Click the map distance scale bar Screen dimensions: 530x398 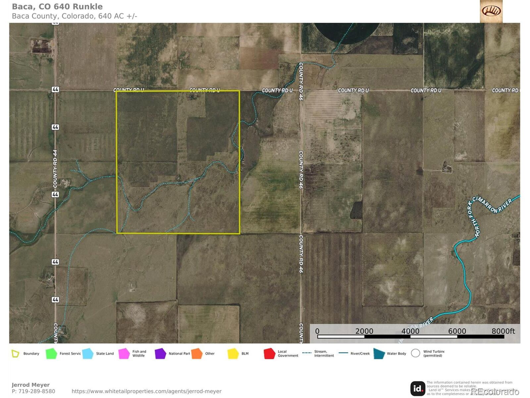[411, 336]
